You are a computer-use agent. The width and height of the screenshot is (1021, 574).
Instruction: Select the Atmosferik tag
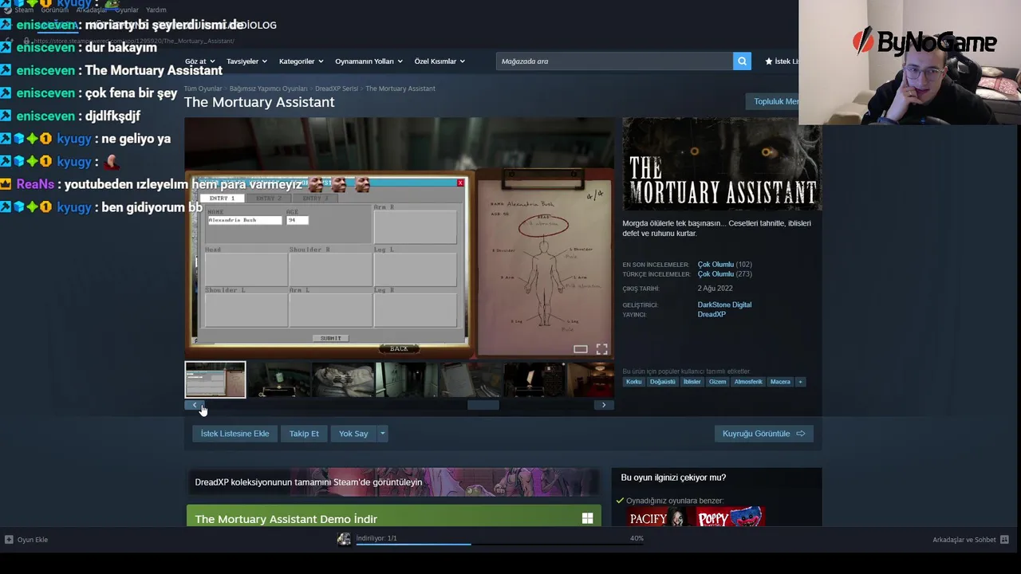[748, 382]
